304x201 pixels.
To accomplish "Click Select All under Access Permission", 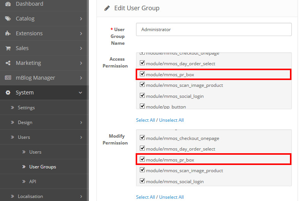I will [145, 120].
